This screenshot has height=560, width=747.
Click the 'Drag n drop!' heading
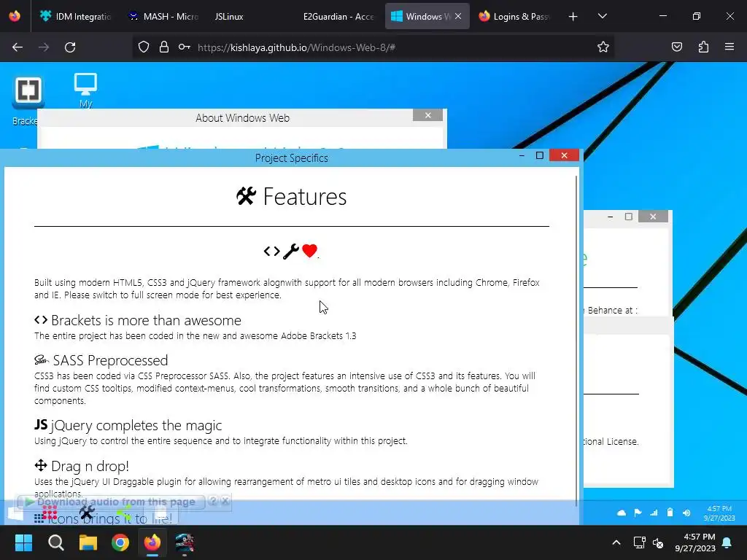(90, 466)
